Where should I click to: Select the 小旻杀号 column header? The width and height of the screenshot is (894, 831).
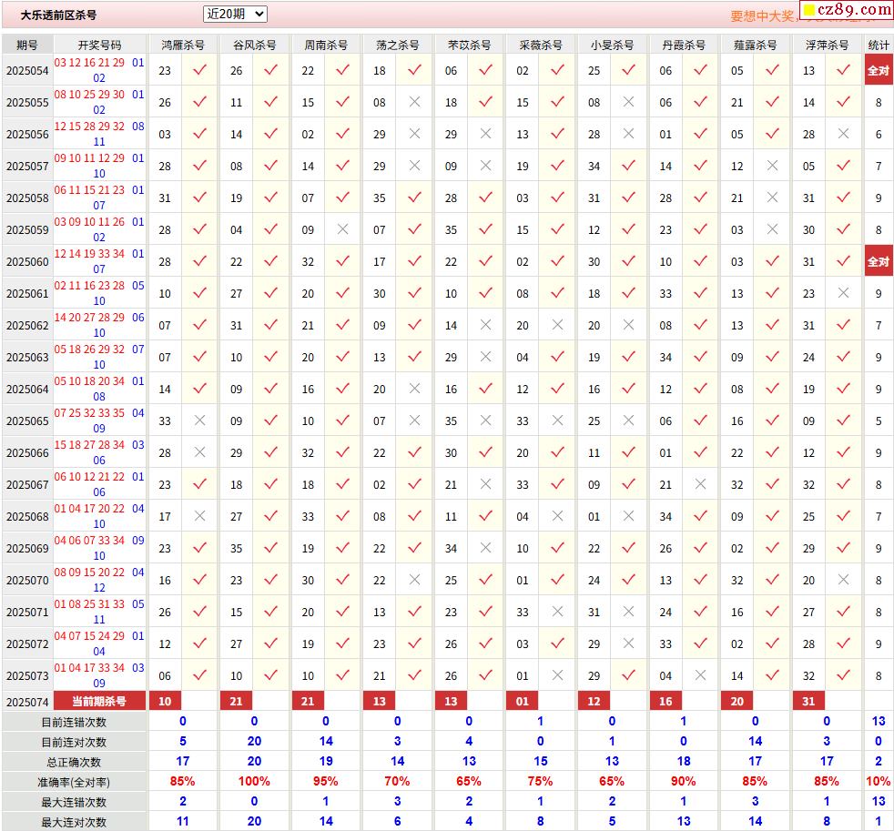[x=612, y=45]
